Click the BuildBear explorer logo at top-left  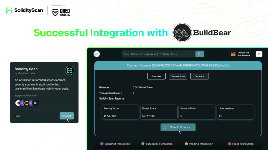point(97,54)
